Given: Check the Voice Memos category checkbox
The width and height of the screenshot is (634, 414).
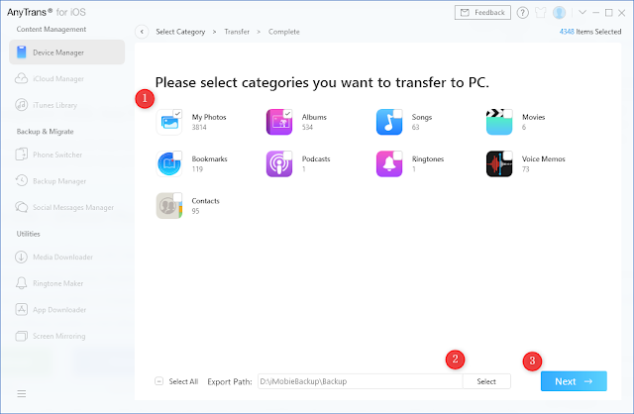Looking at the screenshot, I should (x=507, y=155).
